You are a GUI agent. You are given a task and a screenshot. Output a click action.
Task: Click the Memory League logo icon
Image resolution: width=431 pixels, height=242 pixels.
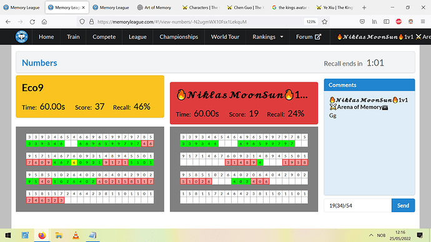tap(21, 37)
